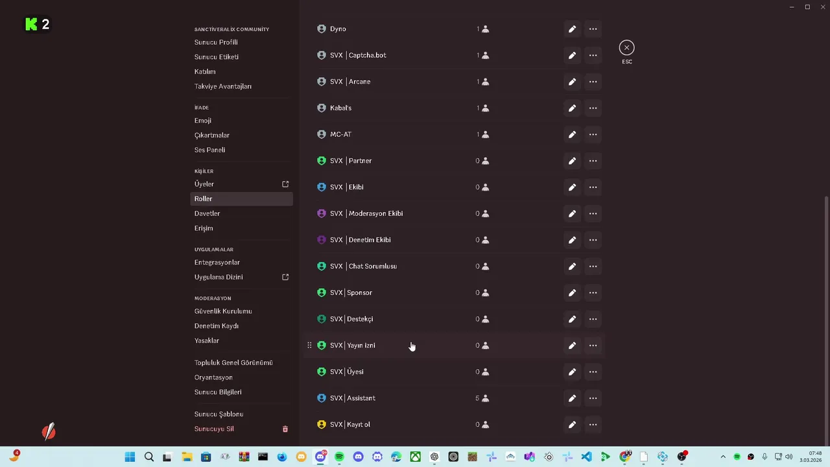The height and width of the screenshot is (467, 830).
Task: Click the external link icon next to Üyeler
Action: pyautogui.click(x=285, y=184)
